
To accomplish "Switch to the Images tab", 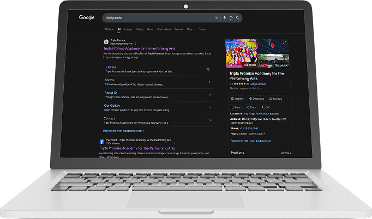I will point(128,29).
